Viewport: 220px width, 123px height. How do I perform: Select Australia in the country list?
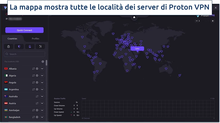tap(13, 96)
